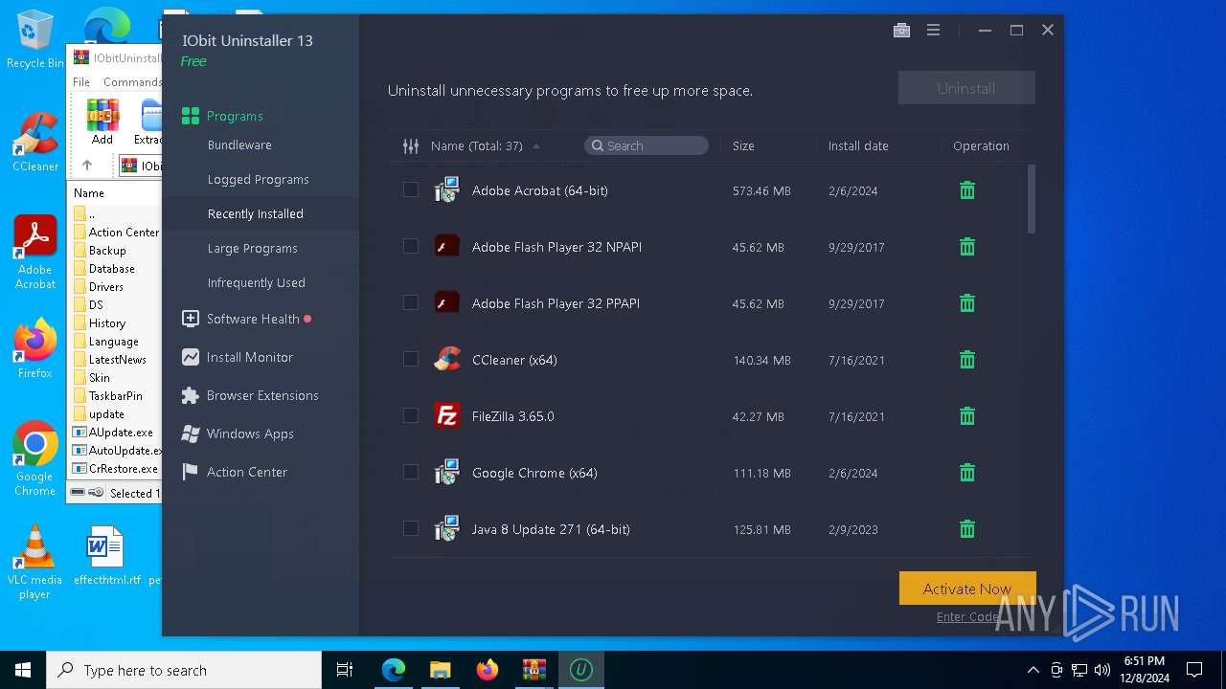
Task: Click the trash icon for Adobe Flash Player 32 PPAPI
Action: click(967, 303)
